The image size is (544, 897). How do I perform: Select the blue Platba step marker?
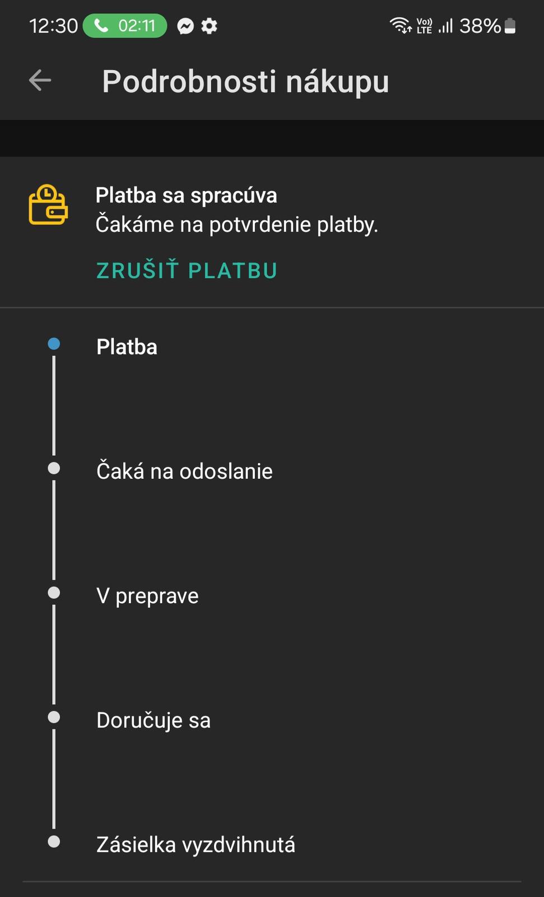click(54, 344)
